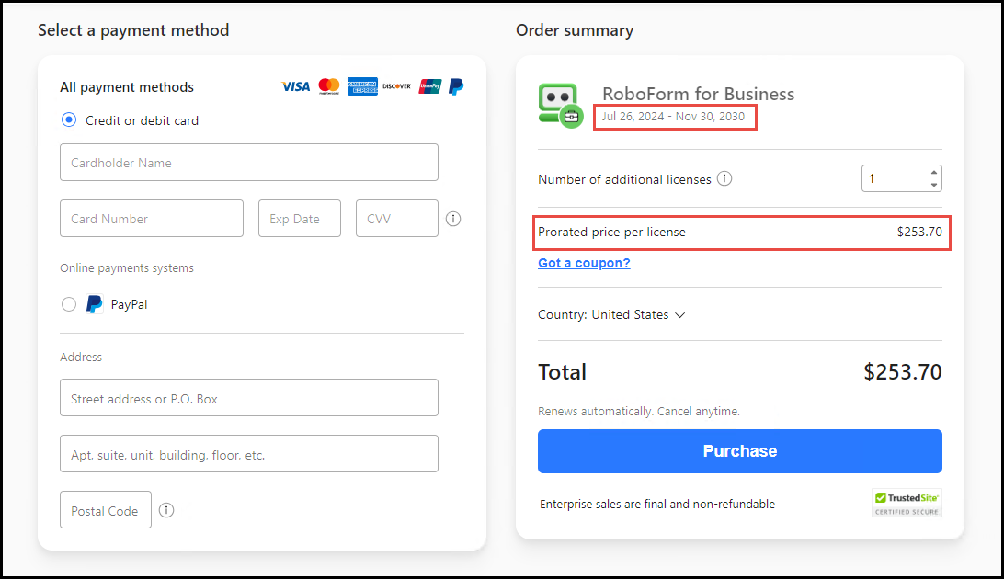Choose PayPal as payment method

click(69, 304)
